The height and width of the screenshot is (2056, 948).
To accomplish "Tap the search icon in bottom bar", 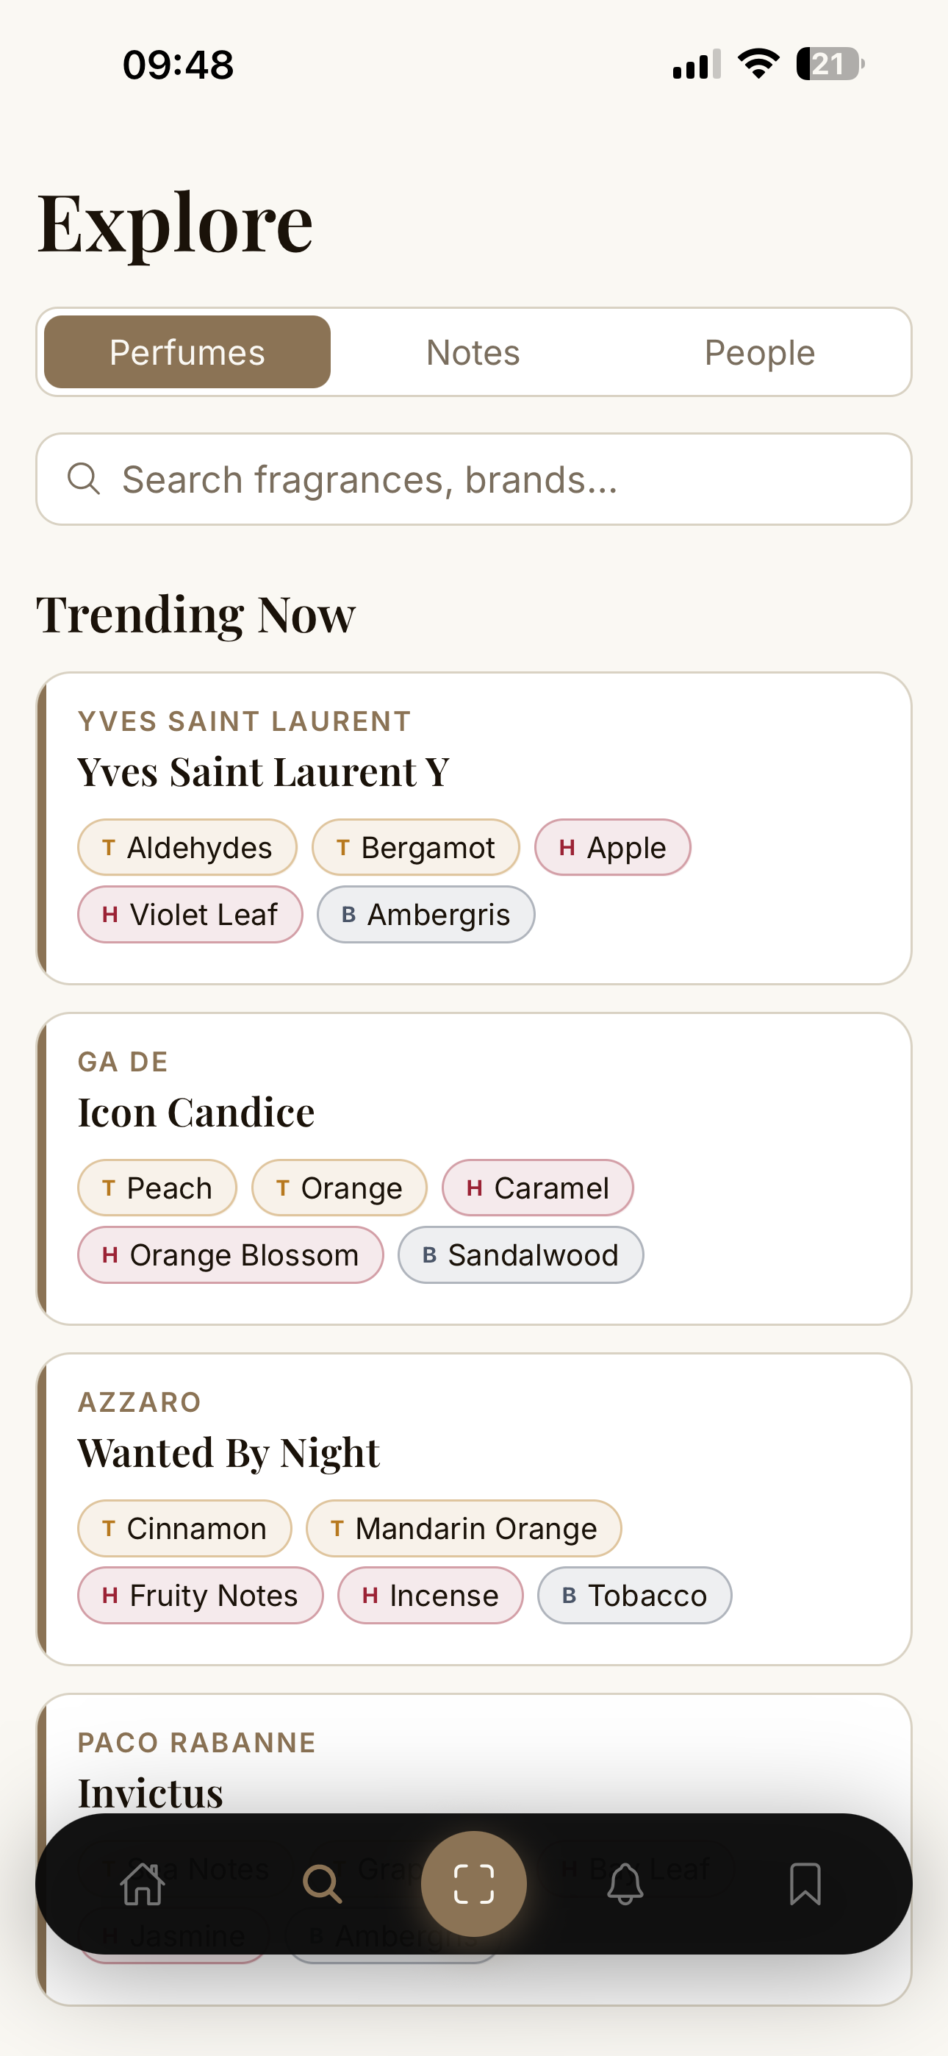I will click(x=322, y=1884).
